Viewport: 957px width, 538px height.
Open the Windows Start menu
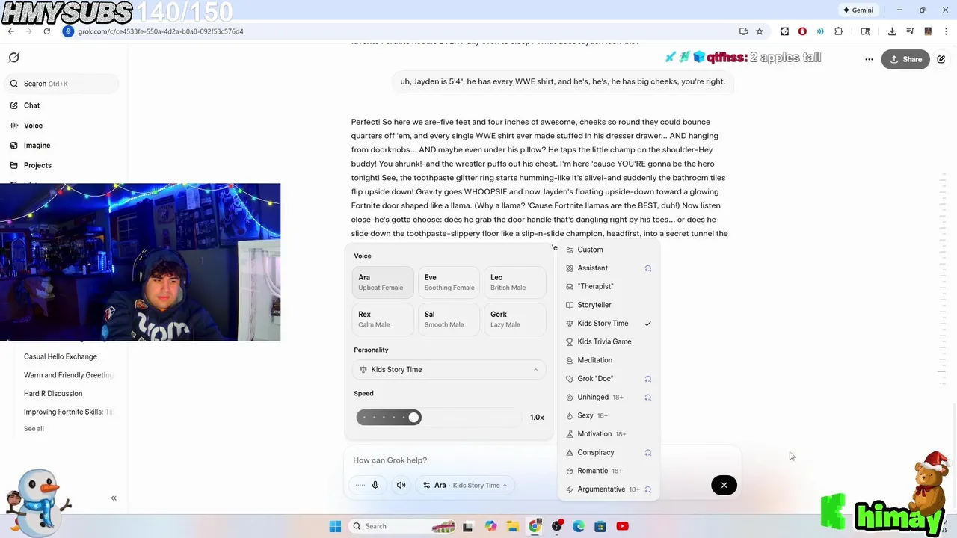(x=335, y=526)
